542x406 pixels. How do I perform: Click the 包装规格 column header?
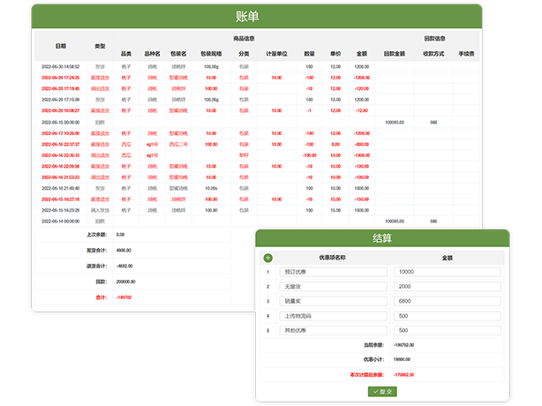[x=211, y=54]
